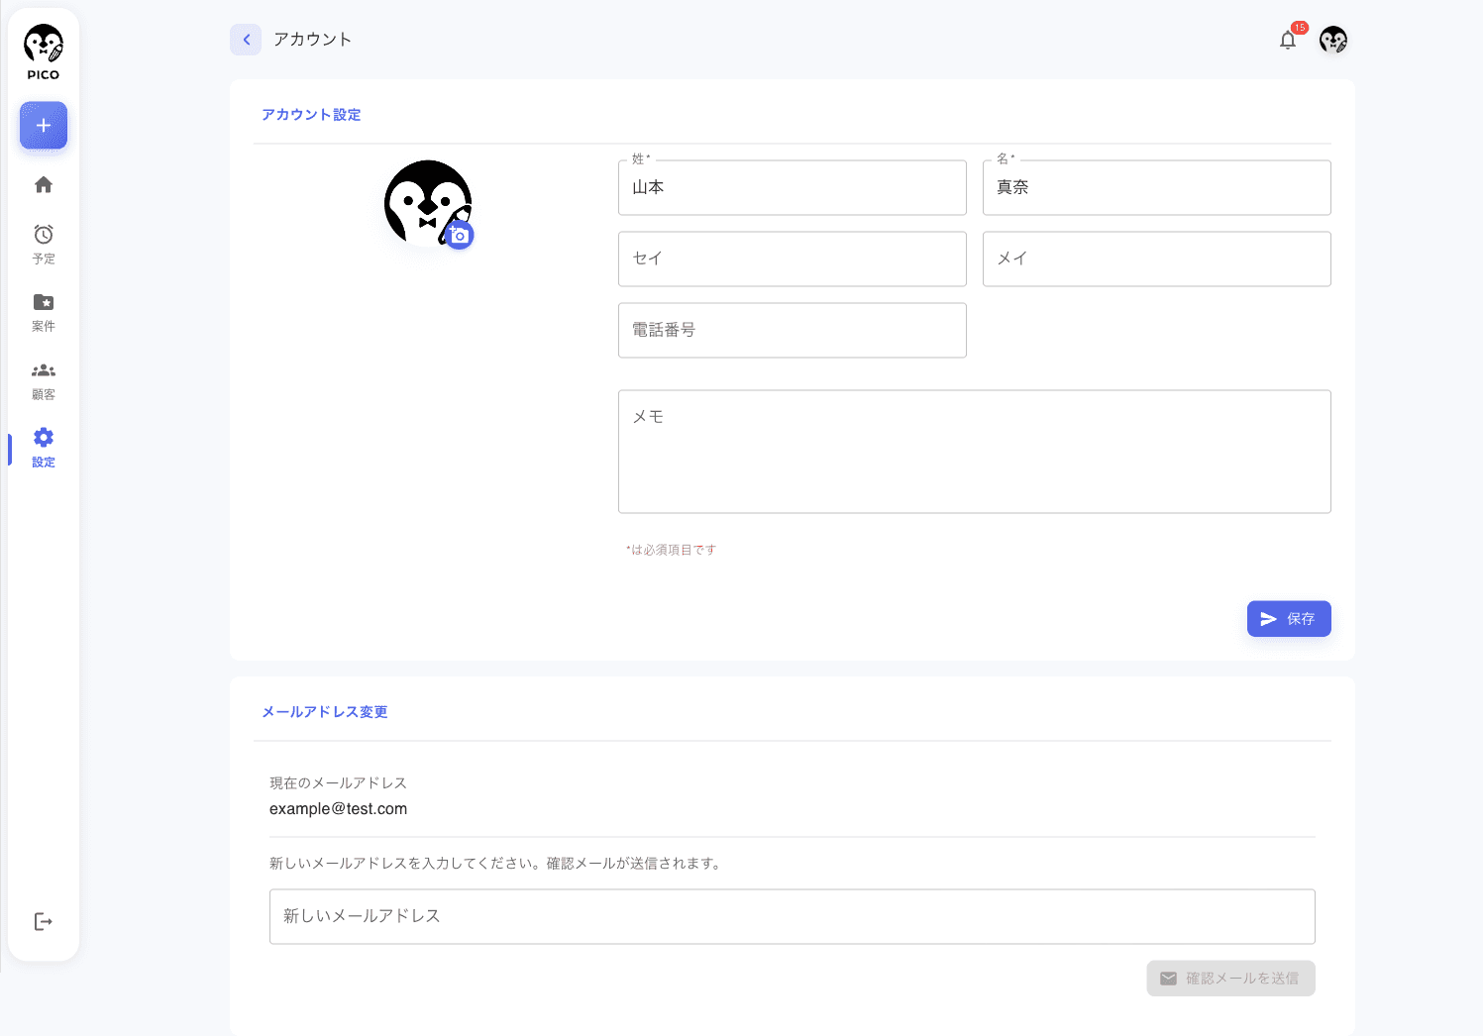Image resolution: width=1483 pixels, height=1036 pixels.
Task: Select 設定 settings gear in sidebar
Action: pos(44,448)
